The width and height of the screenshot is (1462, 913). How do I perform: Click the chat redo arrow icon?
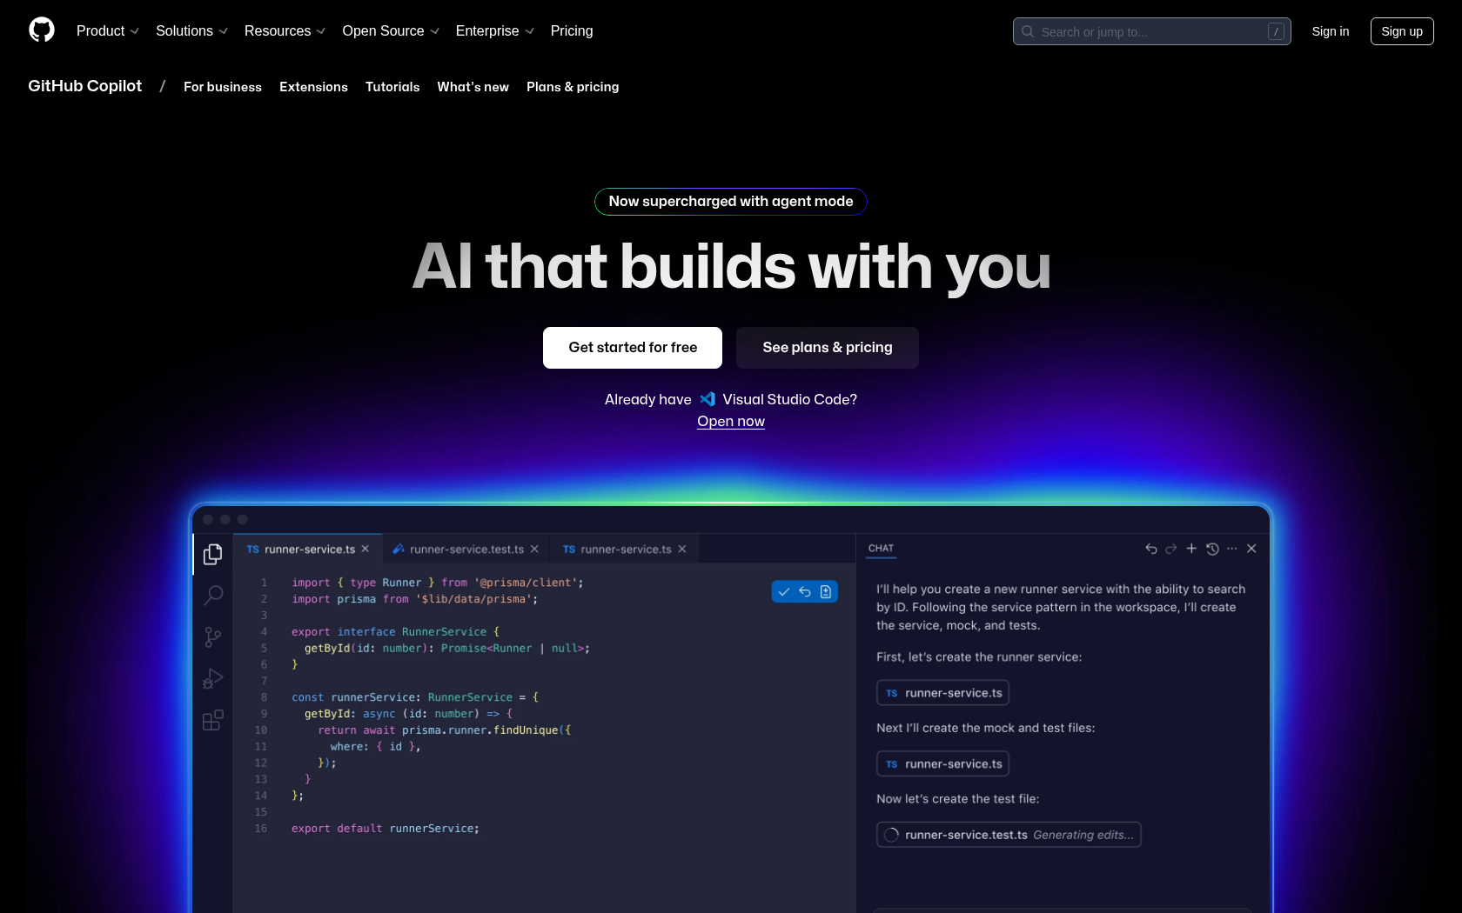click(1171, 549)
